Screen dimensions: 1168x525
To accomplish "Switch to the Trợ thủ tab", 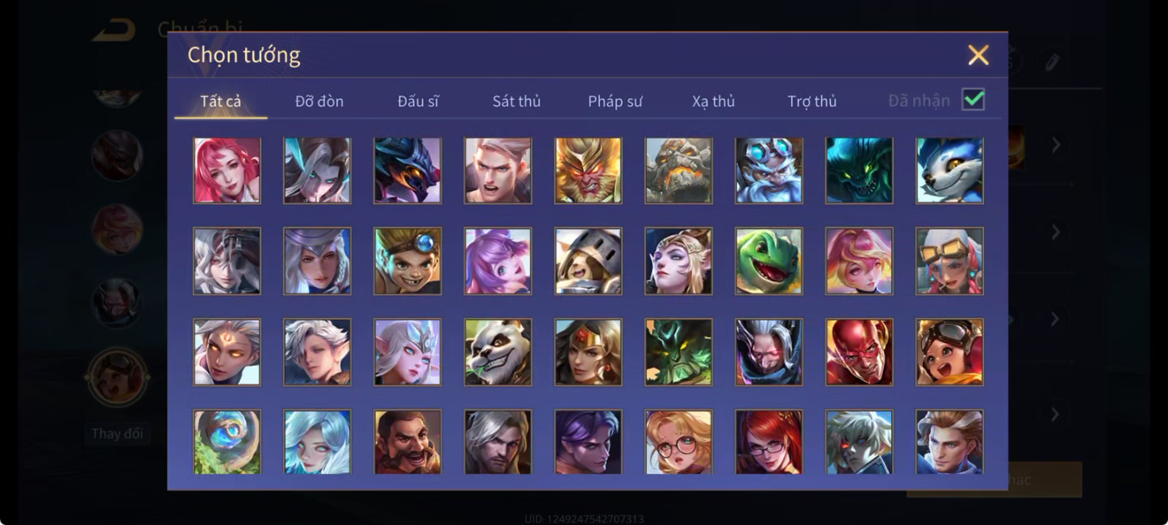I will (811, 101).
